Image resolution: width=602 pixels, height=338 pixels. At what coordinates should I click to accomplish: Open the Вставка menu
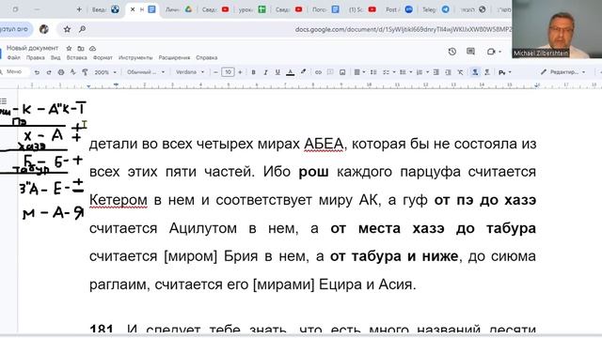(76, 58)
